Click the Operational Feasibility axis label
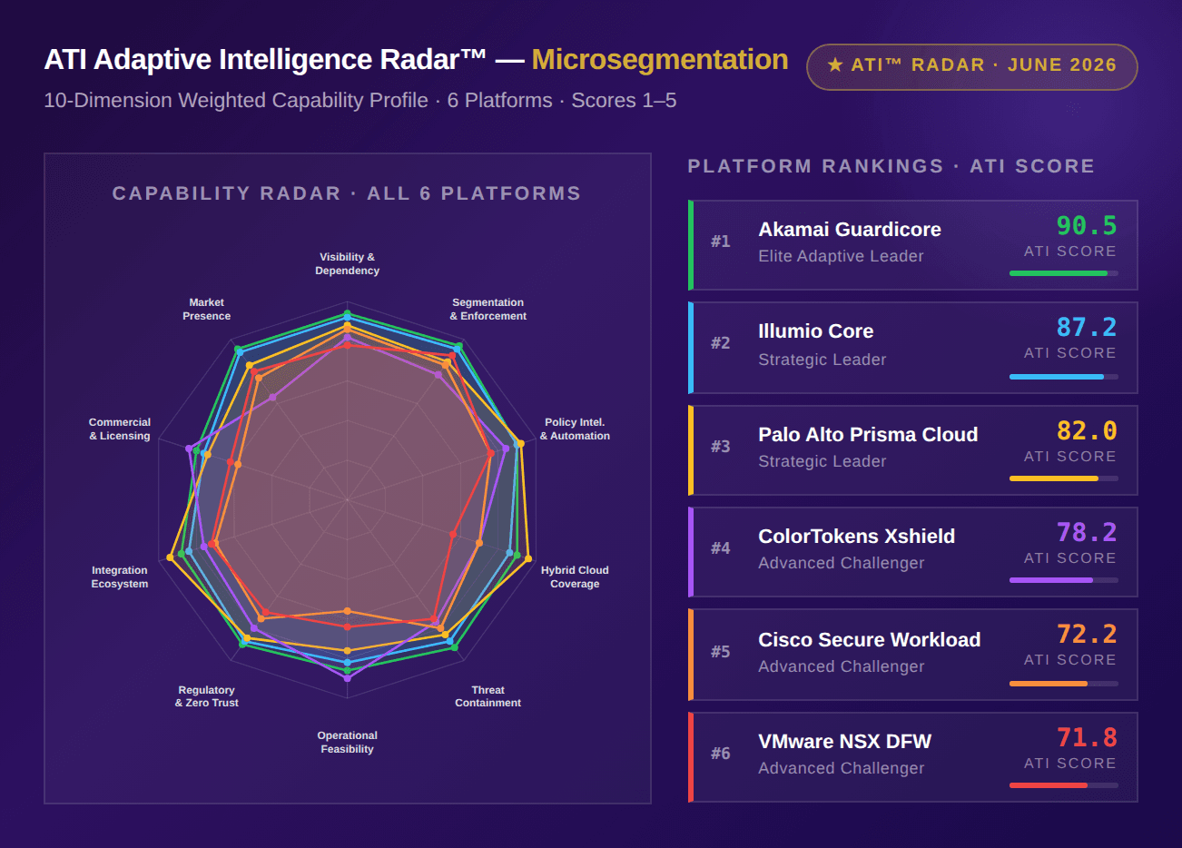 coord(347,743)
